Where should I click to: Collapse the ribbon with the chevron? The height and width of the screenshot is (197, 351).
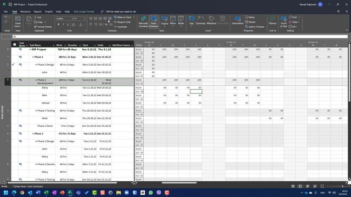[347, 30]
